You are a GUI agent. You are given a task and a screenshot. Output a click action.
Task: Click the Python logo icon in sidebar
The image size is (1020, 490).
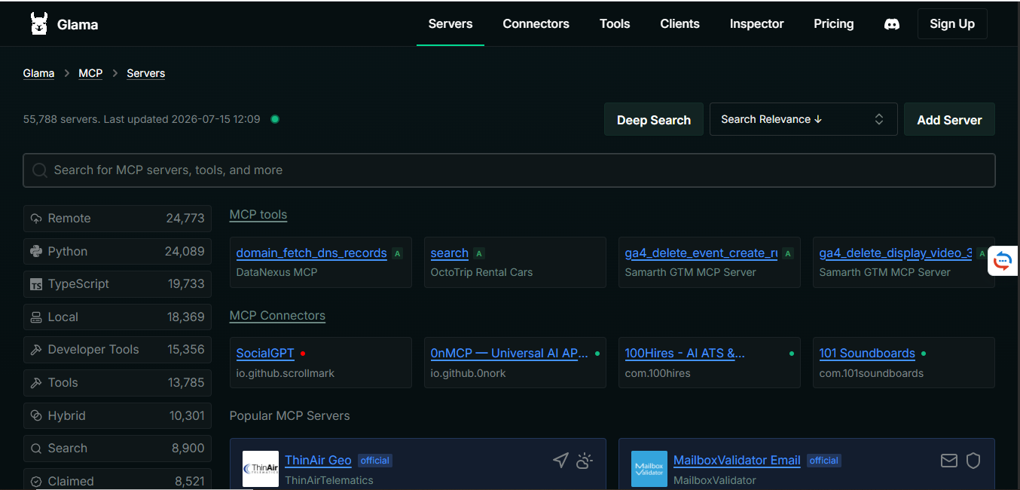click(36, 251)
